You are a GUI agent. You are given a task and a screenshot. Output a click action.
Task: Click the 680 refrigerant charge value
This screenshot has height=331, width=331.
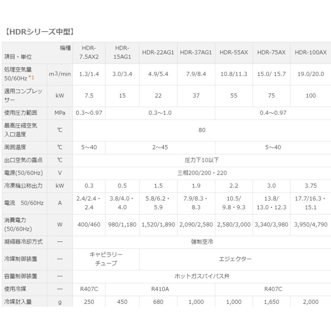[x=158, y=302]
